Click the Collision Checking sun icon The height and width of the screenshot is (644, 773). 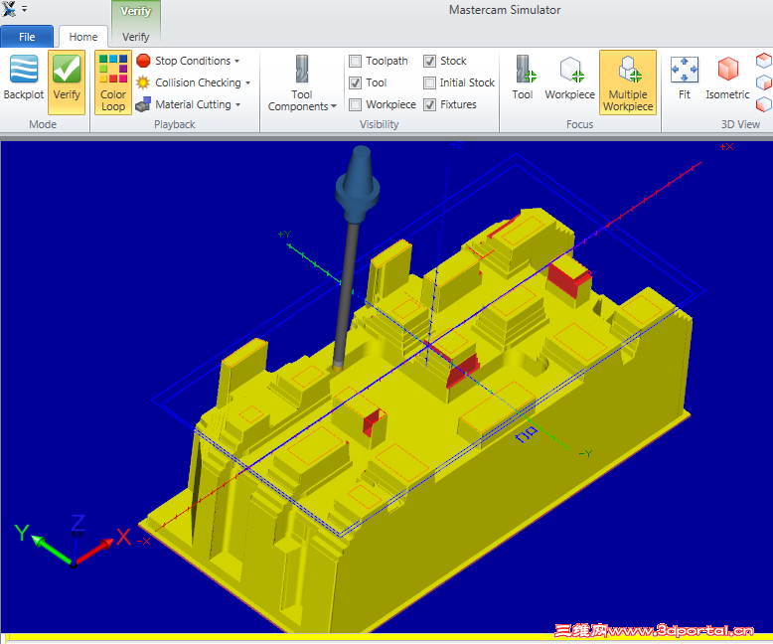point(143,82)
